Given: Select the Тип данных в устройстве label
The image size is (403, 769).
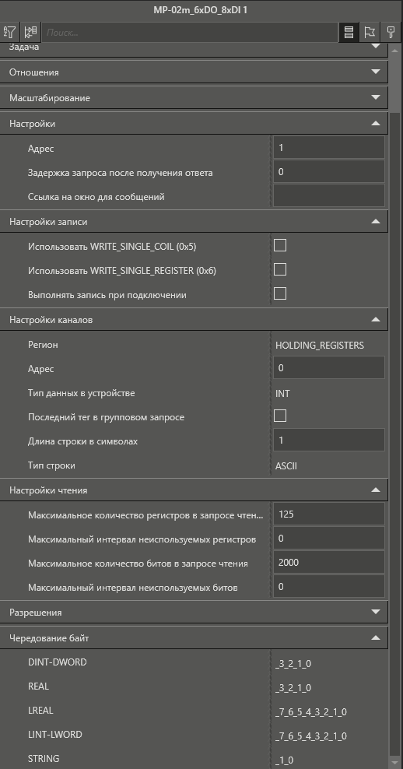Looking at the screenshot, I should (x=82, y=393).
